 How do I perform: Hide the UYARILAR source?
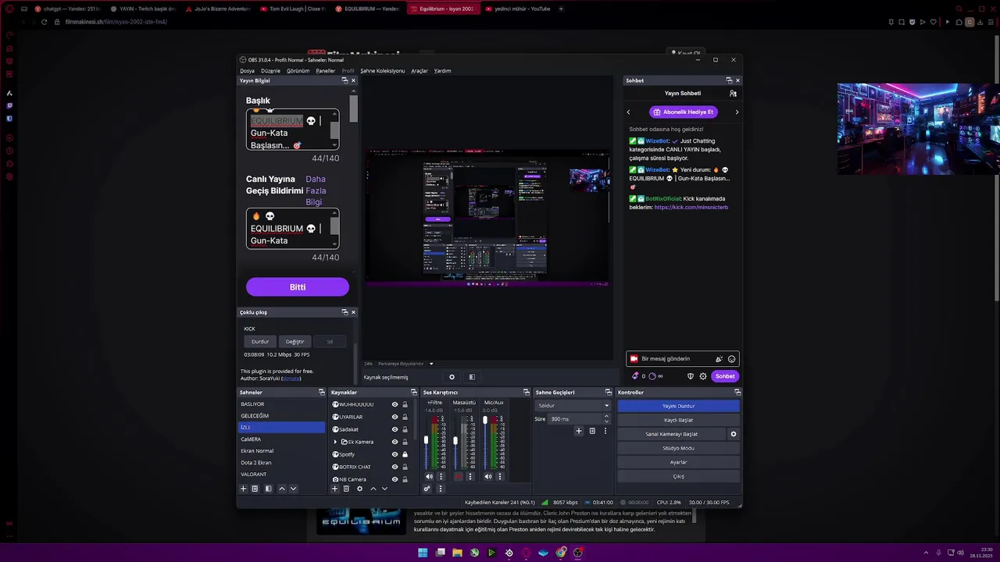click(x=395, y=417)
